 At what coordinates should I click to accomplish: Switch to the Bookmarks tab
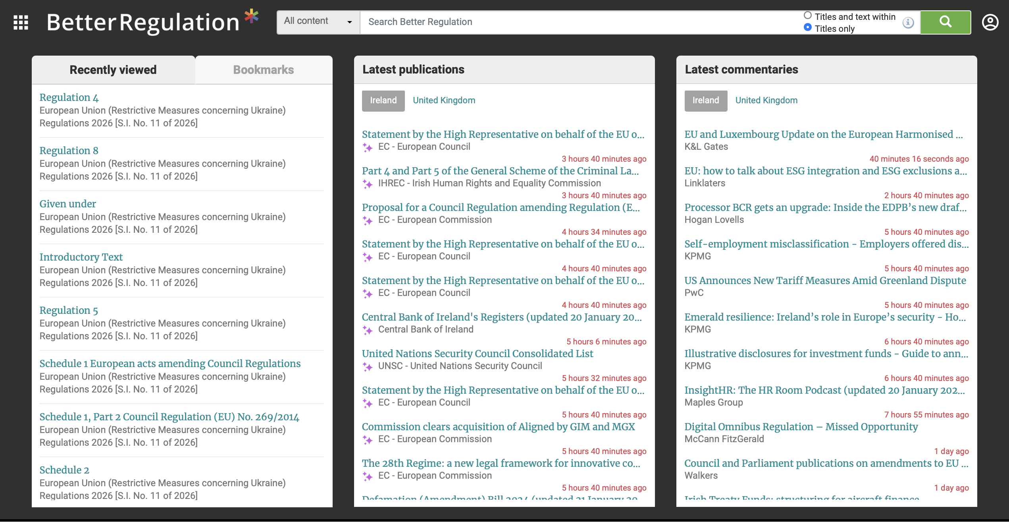pos(263,70)
